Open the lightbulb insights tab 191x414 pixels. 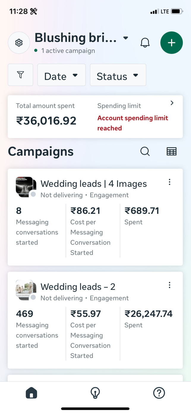click(x=95, y=393)
